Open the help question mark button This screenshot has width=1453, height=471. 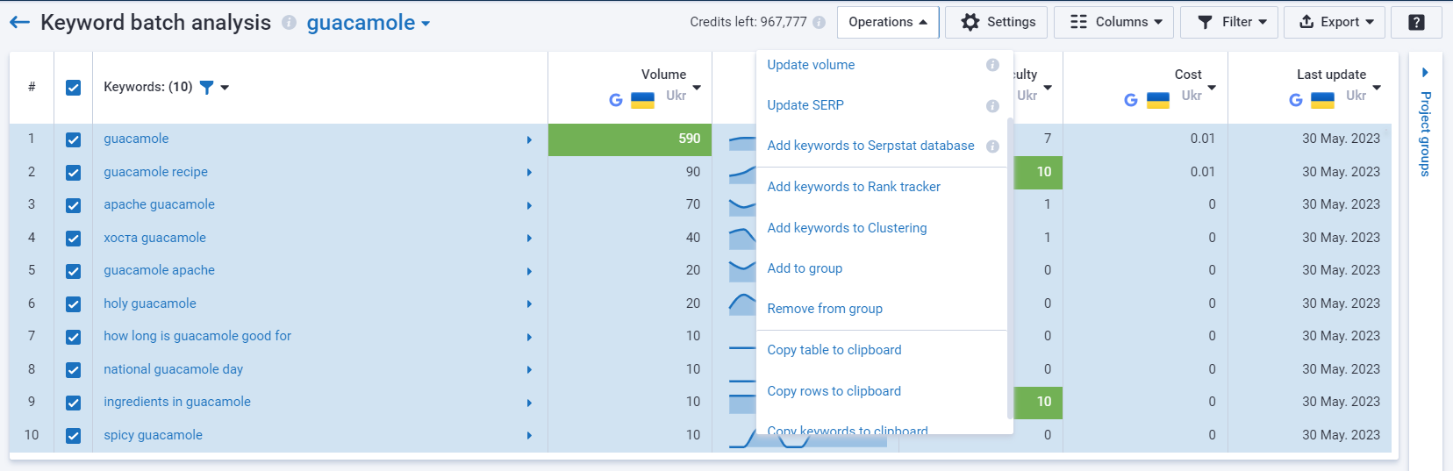(1416, 23)
